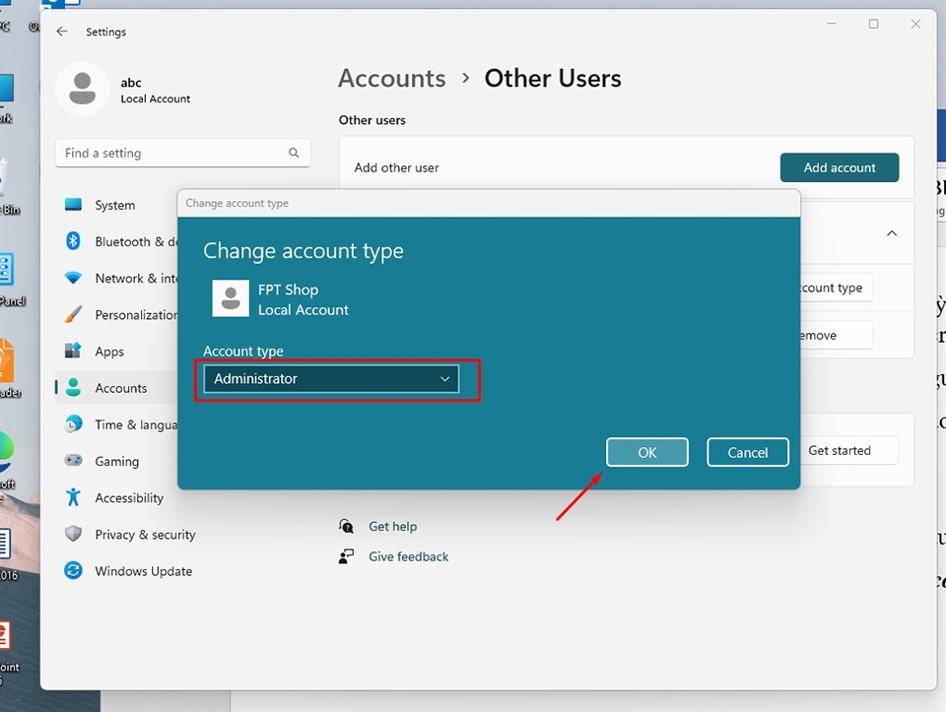Focus the Find a setting search box
The height and width of the screenshot is (712, 946).
(x=183, y=153)
